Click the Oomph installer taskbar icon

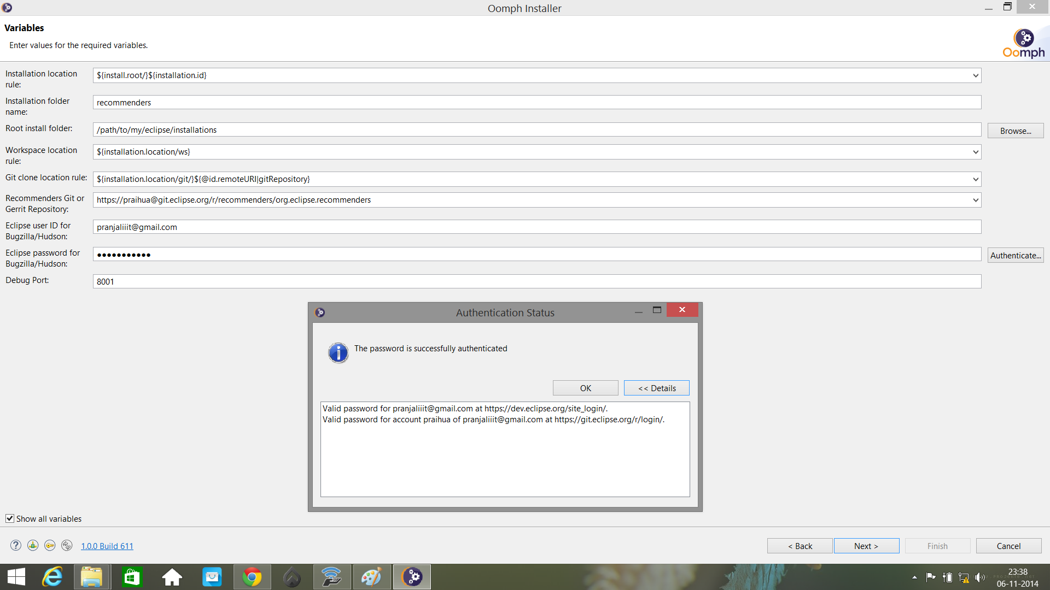[412, 577]
